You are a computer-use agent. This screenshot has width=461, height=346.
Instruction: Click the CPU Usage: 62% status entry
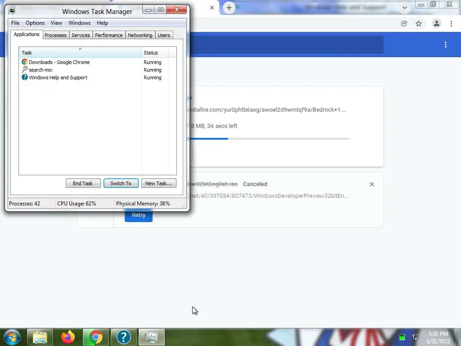pyautogui.click(x=77, y=204)
